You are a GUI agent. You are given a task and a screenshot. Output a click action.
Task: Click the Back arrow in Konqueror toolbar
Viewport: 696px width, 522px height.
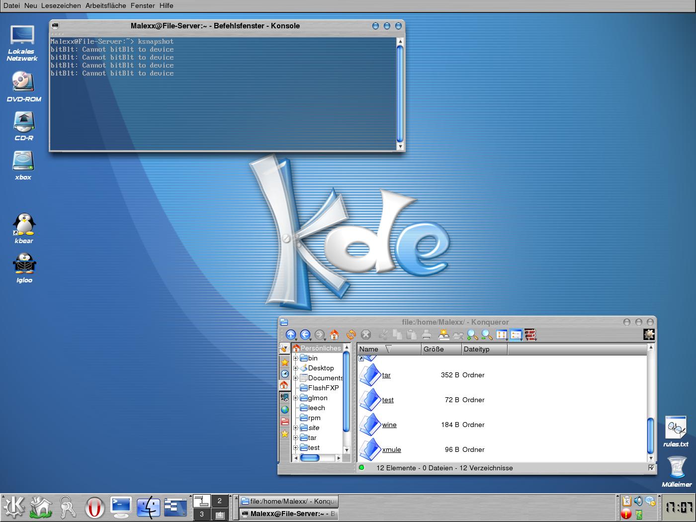pos(305,335)
